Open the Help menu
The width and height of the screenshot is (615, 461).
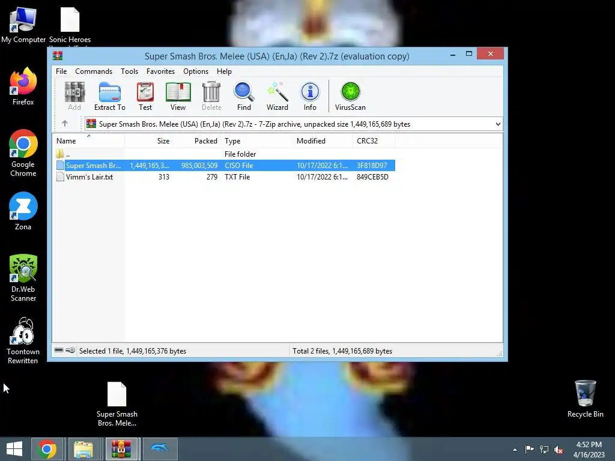pyautogui.click(x=224, y=71)
